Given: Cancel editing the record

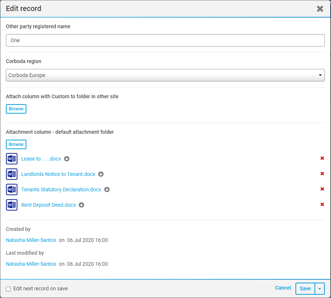Looking at the screenshot, I should click(x=283, y=288).
